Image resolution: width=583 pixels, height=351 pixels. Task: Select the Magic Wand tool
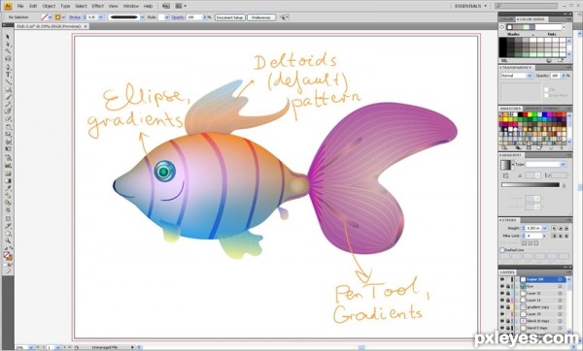pyautogui.click(x=8, y=51)
